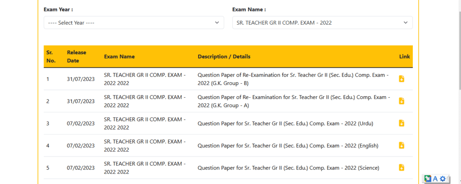Click the Exam Name dropdown chevron arrow
Screen dimensions: 461x184
pos(405,22)
